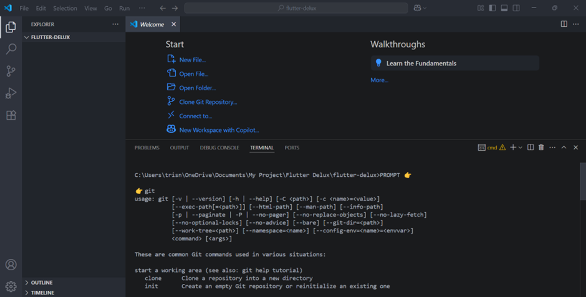Click the cmd terminal shell label
This screenshot has height=297, width=586.
tap(492, 148)
